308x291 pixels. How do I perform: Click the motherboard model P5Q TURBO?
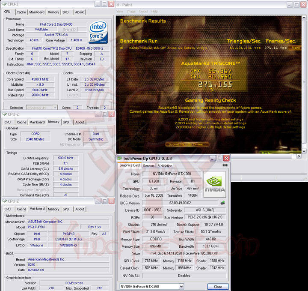(x=53, y=227)
